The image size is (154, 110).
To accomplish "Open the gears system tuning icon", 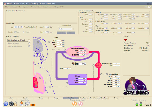I will click(x=27, y=104).
